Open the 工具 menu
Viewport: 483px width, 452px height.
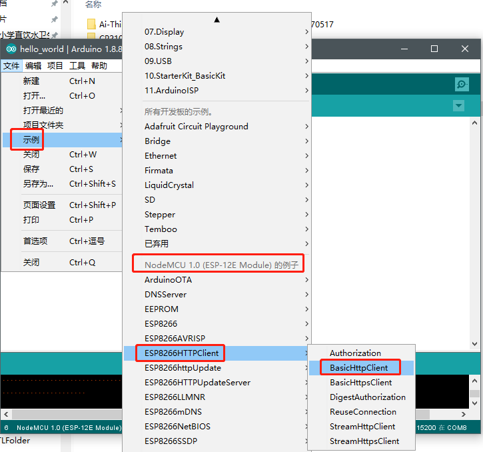[x=77, y=66]
